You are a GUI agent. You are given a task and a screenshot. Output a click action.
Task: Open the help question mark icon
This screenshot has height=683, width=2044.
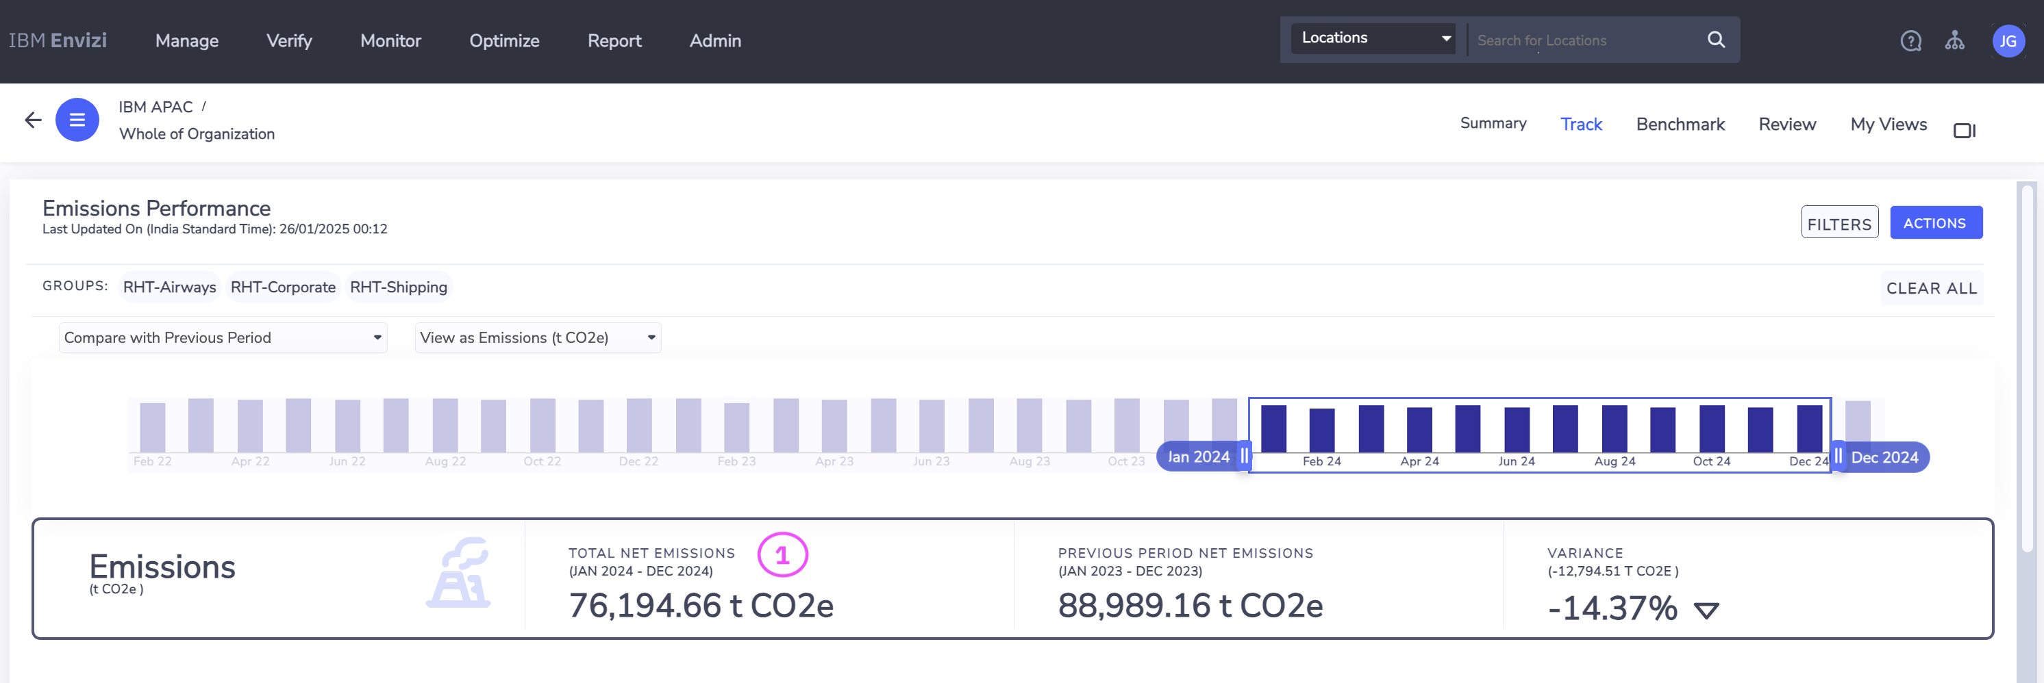[1910, 40]
